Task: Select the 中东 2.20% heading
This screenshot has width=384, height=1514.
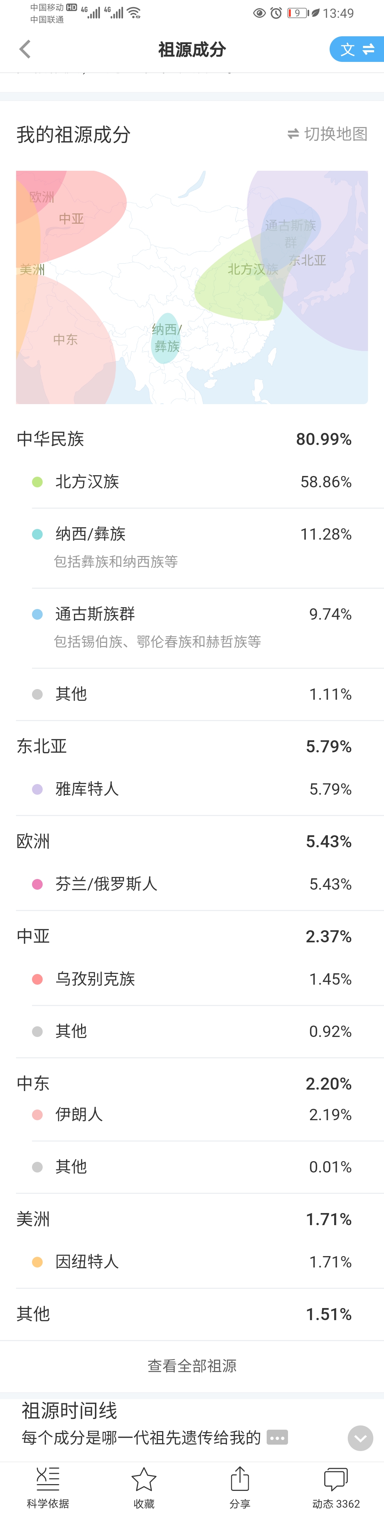Action: pyautogui.click(x=184, y=1083)
